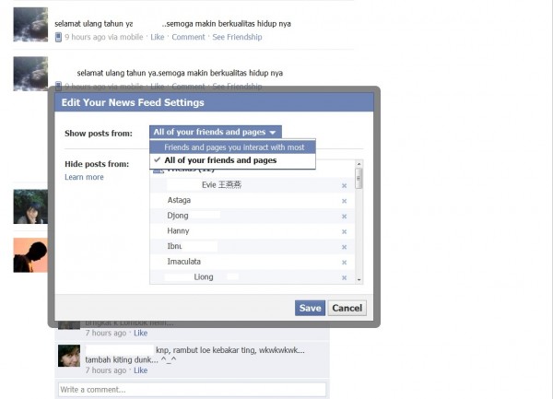The height and width of the screenshot is (399, 553).
Task: Like the 'rambut loe kebakar' comment
Action: (x=140, y=370)
